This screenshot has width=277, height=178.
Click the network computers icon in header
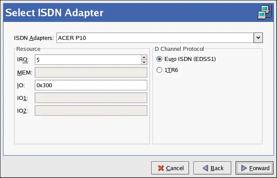263,13
